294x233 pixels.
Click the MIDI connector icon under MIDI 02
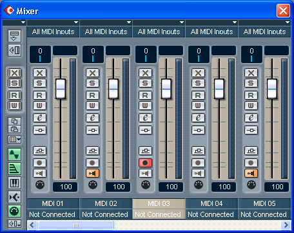coord(93,185)
